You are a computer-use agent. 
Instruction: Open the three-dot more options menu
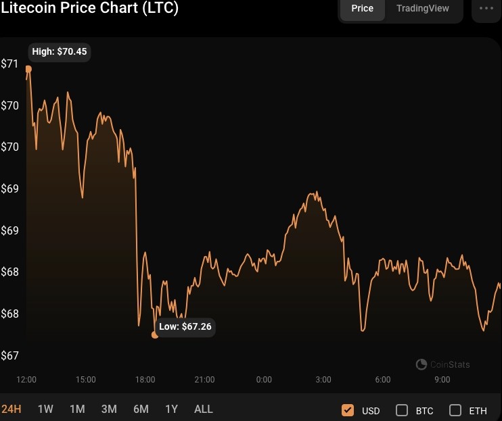(x=486, y=8)
